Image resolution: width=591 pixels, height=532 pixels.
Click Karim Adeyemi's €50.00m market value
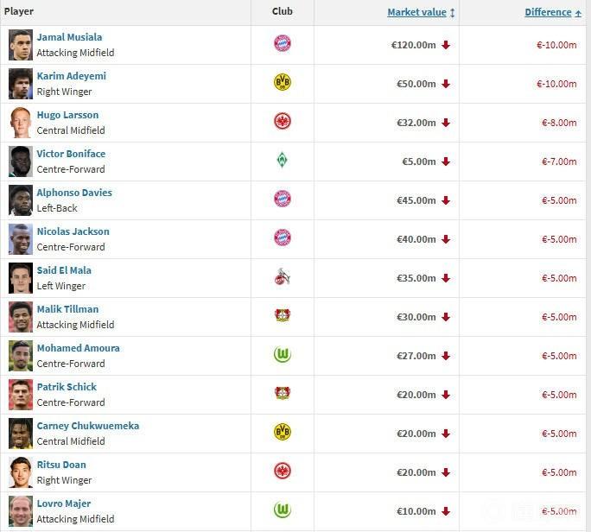coord(415,84)
